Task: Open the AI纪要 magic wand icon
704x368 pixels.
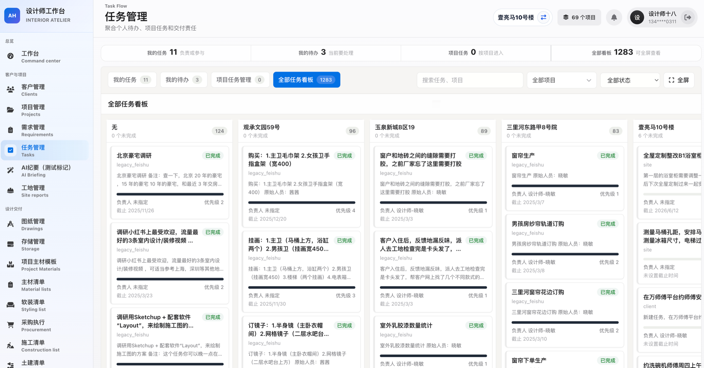Action: click(x=11, y=171)
